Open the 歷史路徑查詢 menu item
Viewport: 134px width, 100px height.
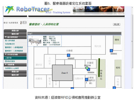pyautogui.click(x=10, y=61)
